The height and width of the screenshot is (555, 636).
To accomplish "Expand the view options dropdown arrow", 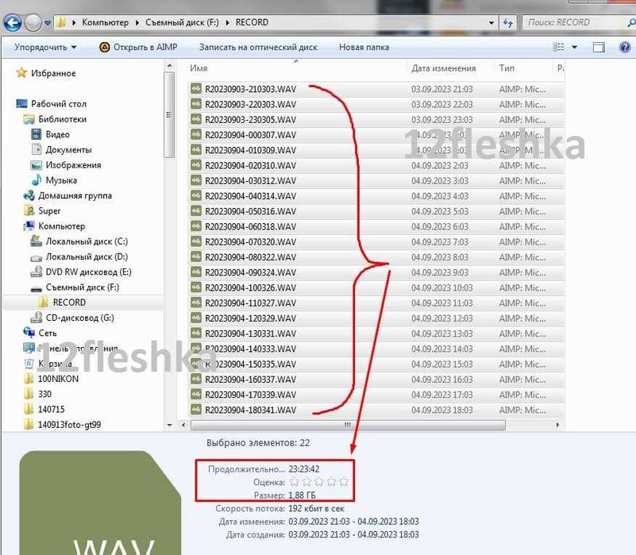I will click(x=574, y=48).
